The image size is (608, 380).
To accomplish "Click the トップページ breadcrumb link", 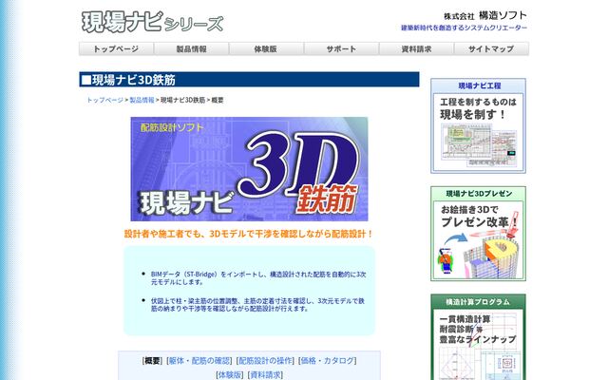I will click(x=104, y=100).
